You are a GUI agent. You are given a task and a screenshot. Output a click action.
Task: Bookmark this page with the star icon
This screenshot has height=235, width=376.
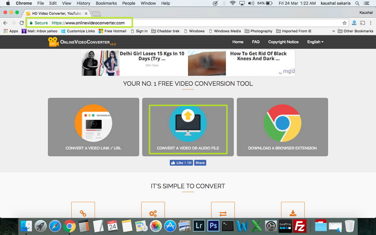coord(344,23)
